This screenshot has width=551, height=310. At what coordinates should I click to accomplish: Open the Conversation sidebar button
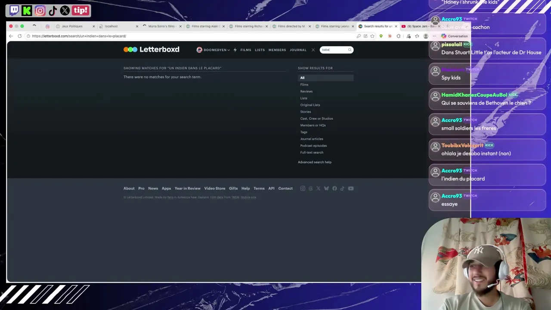455,36
